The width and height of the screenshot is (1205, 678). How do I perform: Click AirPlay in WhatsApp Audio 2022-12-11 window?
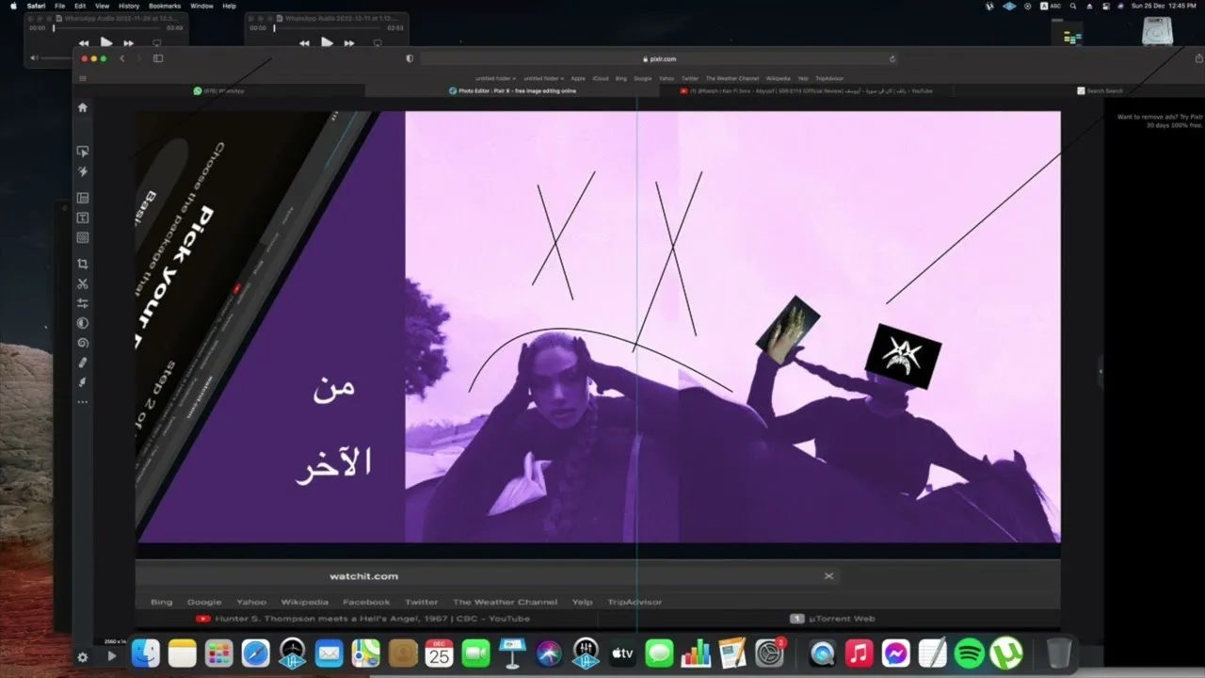pos(378,43)
